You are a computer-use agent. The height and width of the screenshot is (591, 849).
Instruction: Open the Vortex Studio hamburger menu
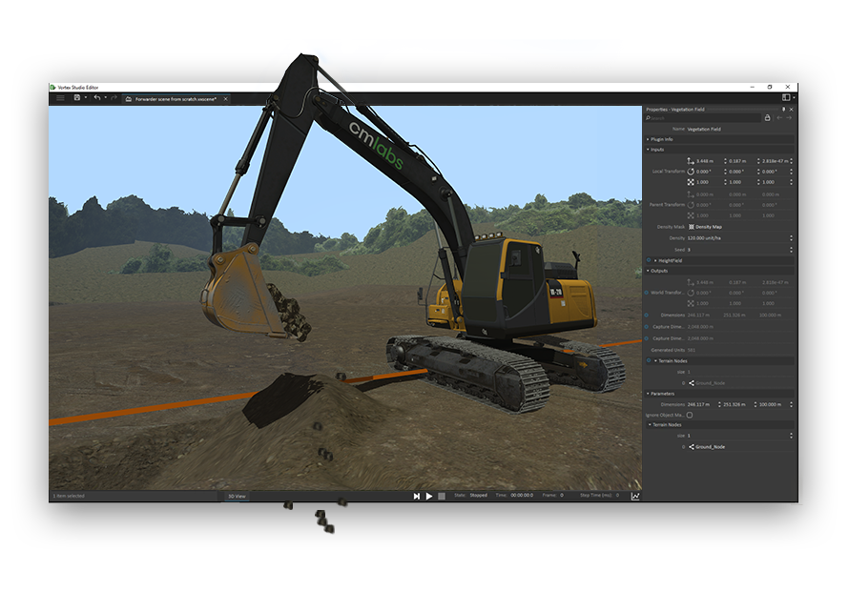point(61,97)
